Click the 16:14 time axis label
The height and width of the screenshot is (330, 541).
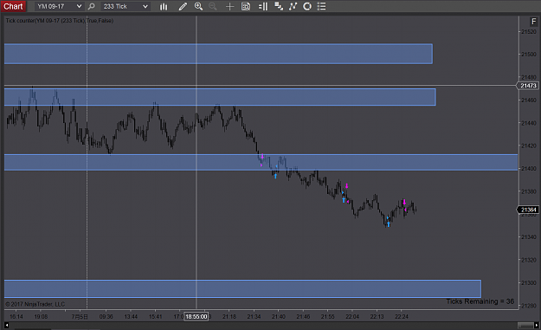tap(16, 316)
